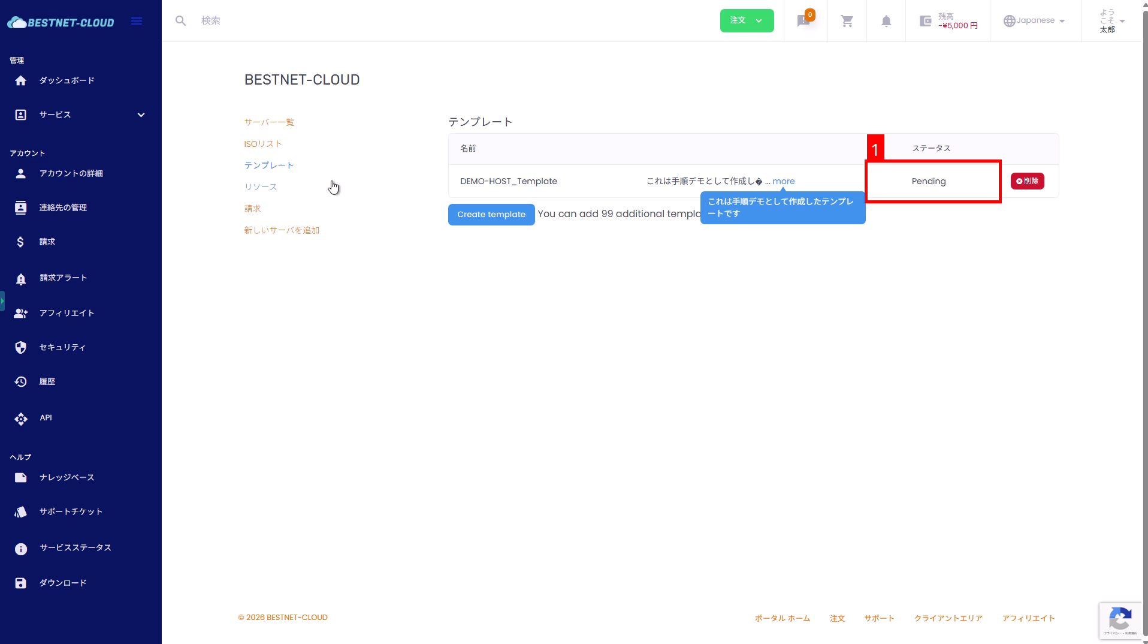Open the ticket messages icon with badge
The image size is (1148, 644).
point(805,21)
